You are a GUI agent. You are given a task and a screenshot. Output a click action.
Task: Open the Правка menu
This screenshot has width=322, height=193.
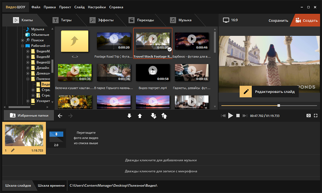tap(49, 7)
